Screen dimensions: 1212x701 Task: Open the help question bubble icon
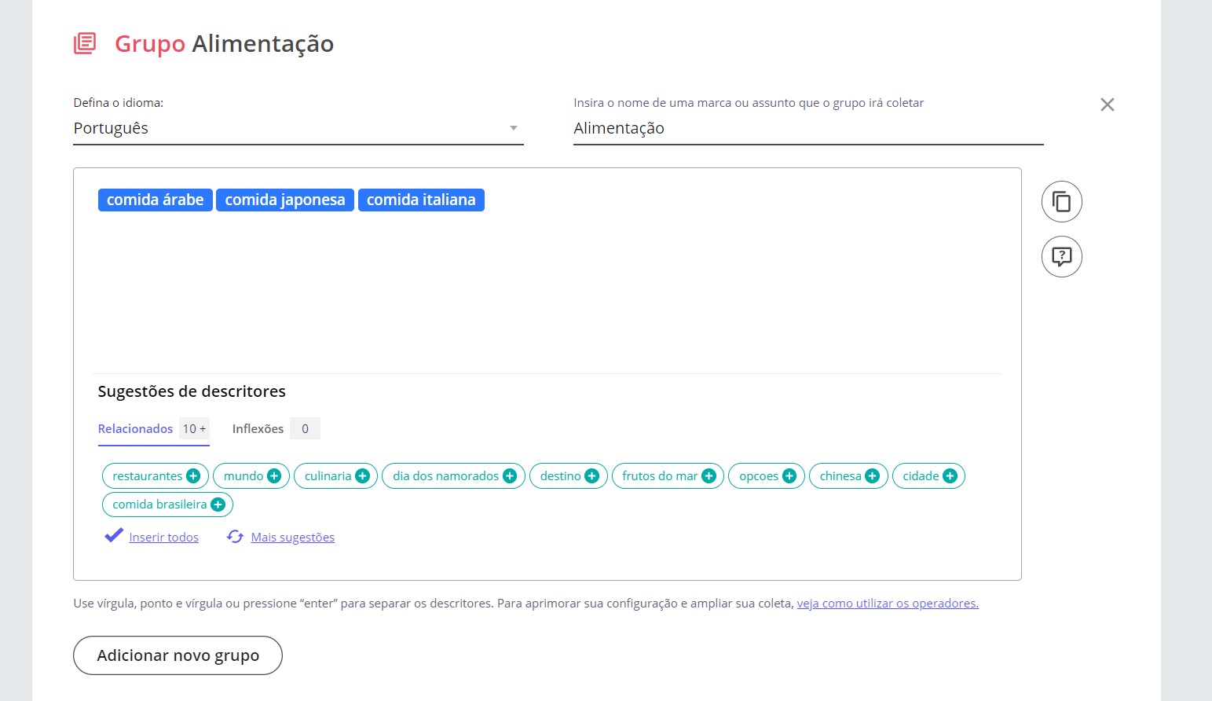[1062, 257]
